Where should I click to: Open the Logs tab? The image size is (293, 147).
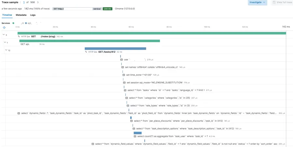(x=33, y=15)
